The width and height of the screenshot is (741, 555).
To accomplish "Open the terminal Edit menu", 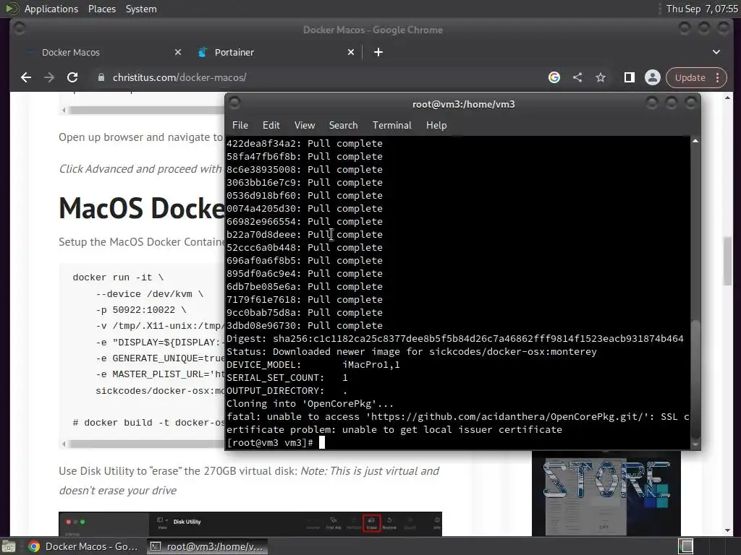I will coord(271,125).
